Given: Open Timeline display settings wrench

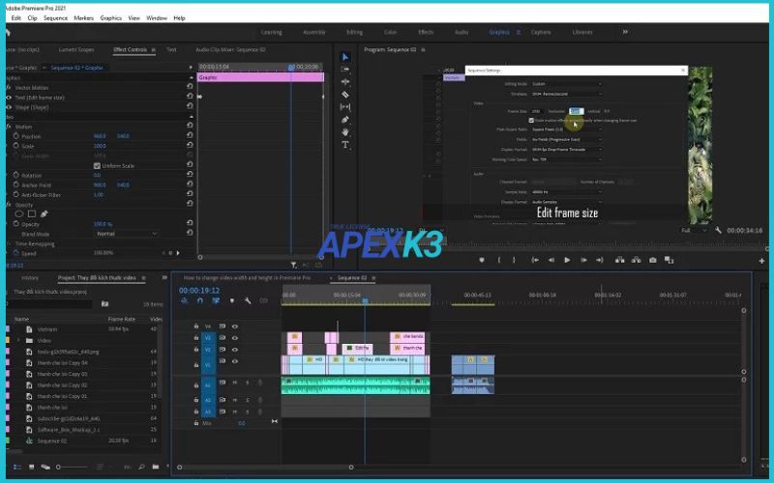Looking at the screenshot, I should 248,300.
